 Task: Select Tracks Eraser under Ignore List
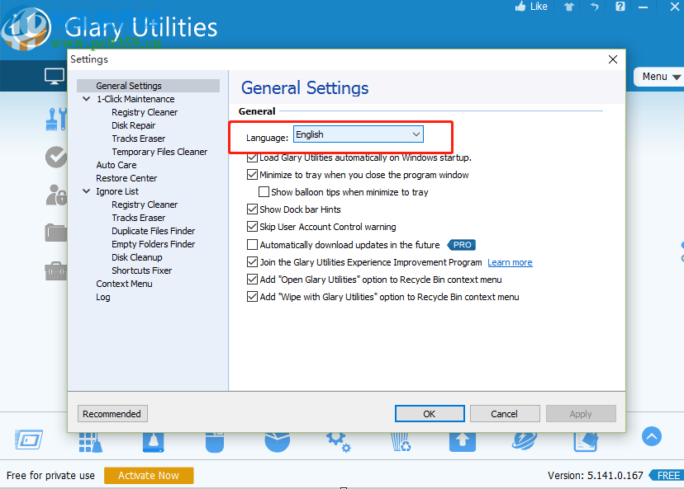point(139,218)
